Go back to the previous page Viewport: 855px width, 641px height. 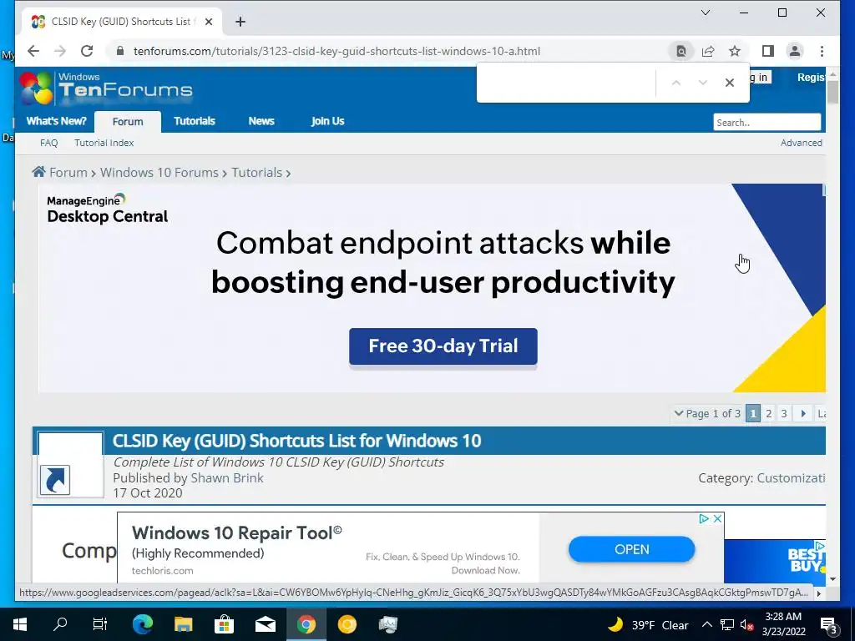pos(33,51)
